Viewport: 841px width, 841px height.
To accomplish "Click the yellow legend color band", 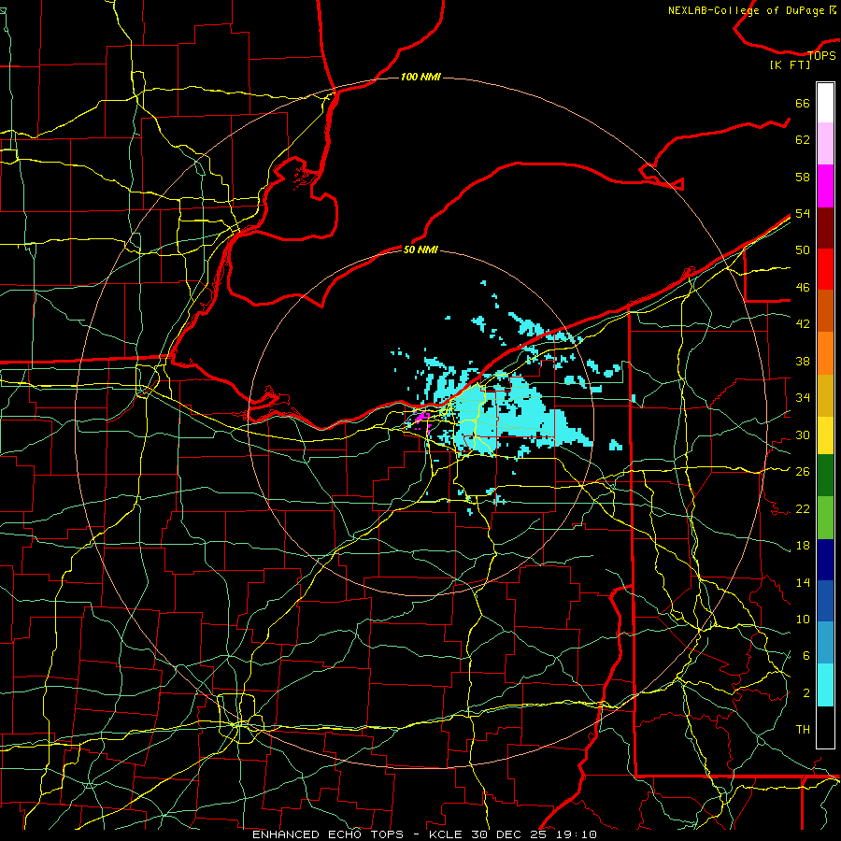I will click(x=825, y=435).
